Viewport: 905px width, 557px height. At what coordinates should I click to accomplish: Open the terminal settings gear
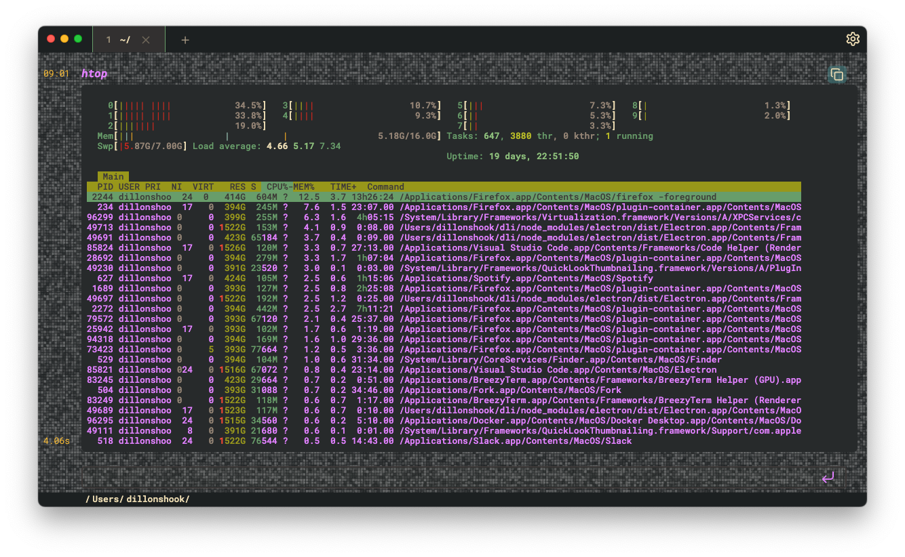coord(853,39)
